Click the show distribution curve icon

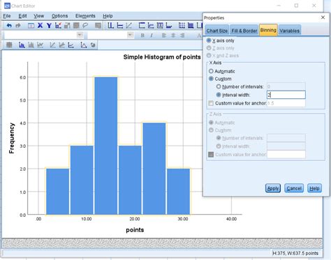click(84, 45)
